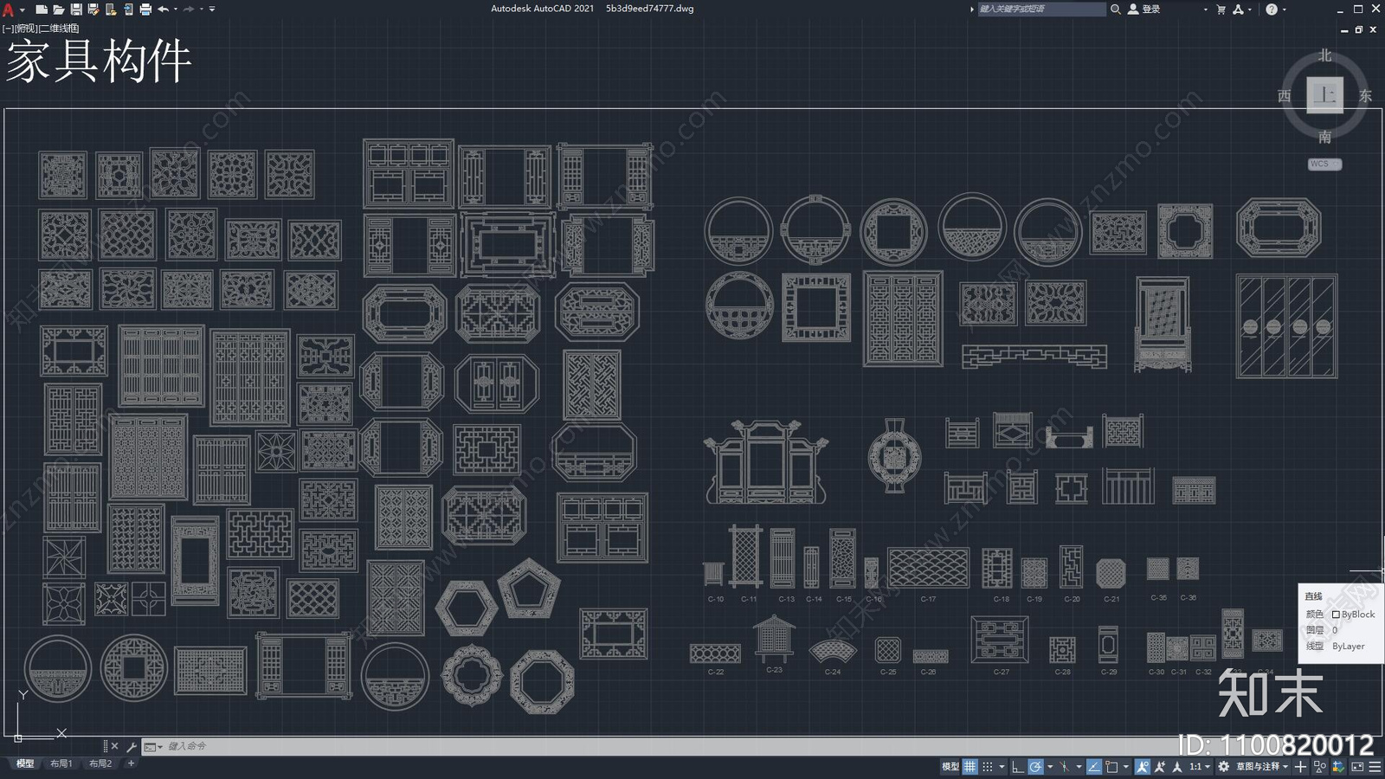Viewport: 1385px width, 779px height.
Task: Click the Redo arrow icon
Action: coord(189,10)
